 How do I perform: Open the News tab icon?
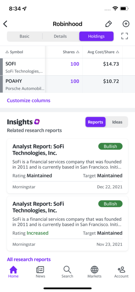(40, 269)
